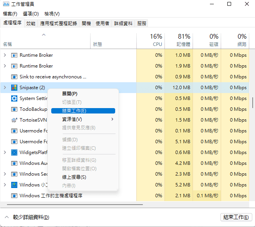Click the first Runtime Broker icon
255x227 pixels.
14,55
